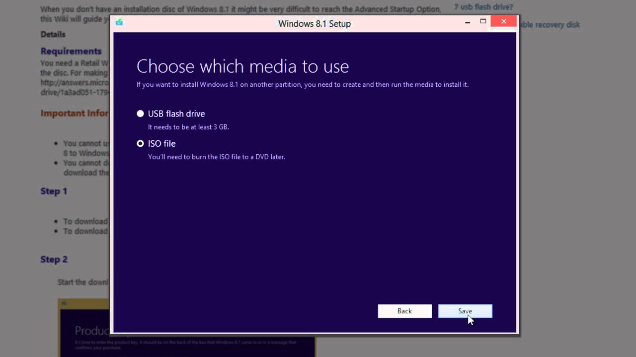Minimize the Windows 8.1 Setup window

pos(468,22)
